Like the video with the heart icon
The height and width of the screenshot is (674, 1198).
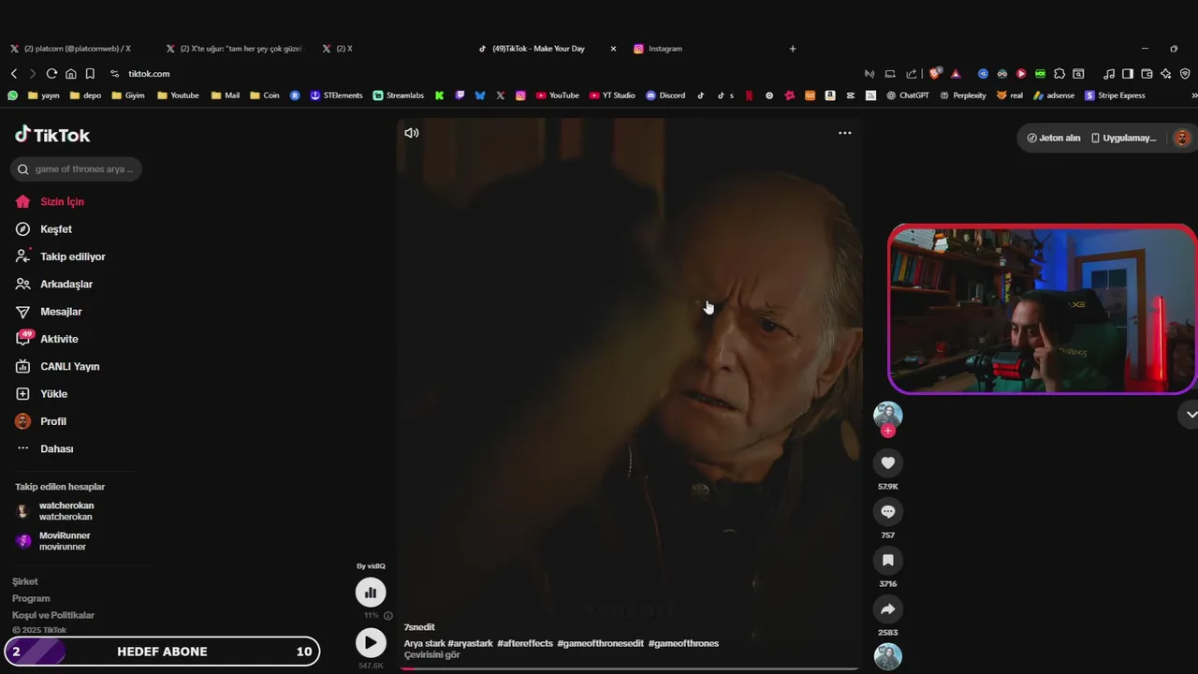(888, 462)
